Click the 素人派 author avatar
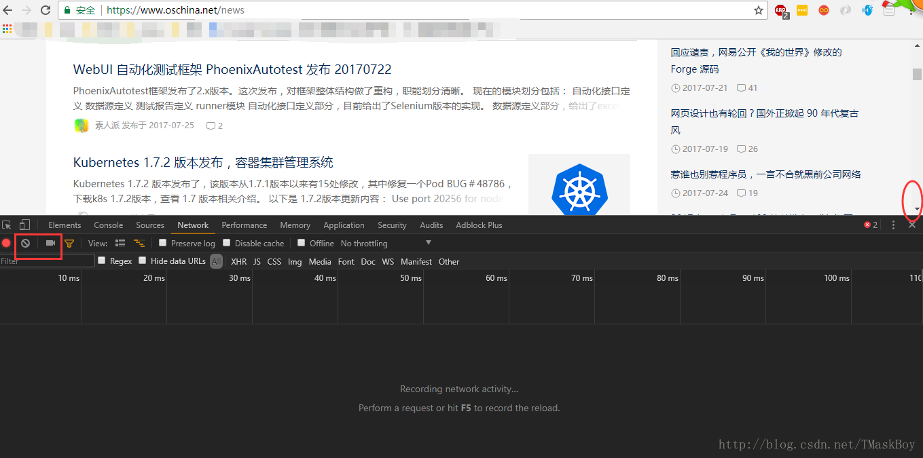 click(x=82, y=126)
